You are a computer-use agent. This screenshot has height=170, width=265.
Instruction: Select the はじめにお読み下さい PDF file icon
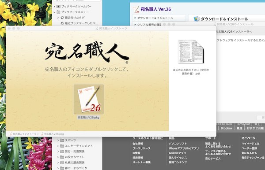[191, 52]
